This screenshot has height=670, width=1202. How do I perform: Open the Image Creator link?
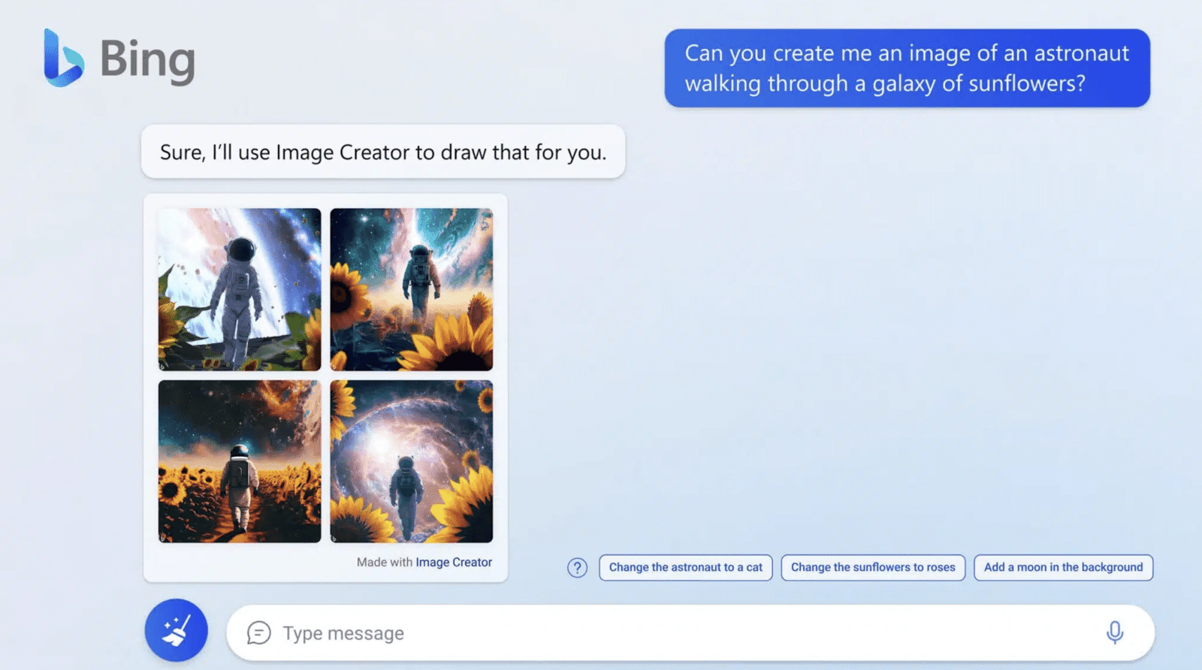click(454, 563)
